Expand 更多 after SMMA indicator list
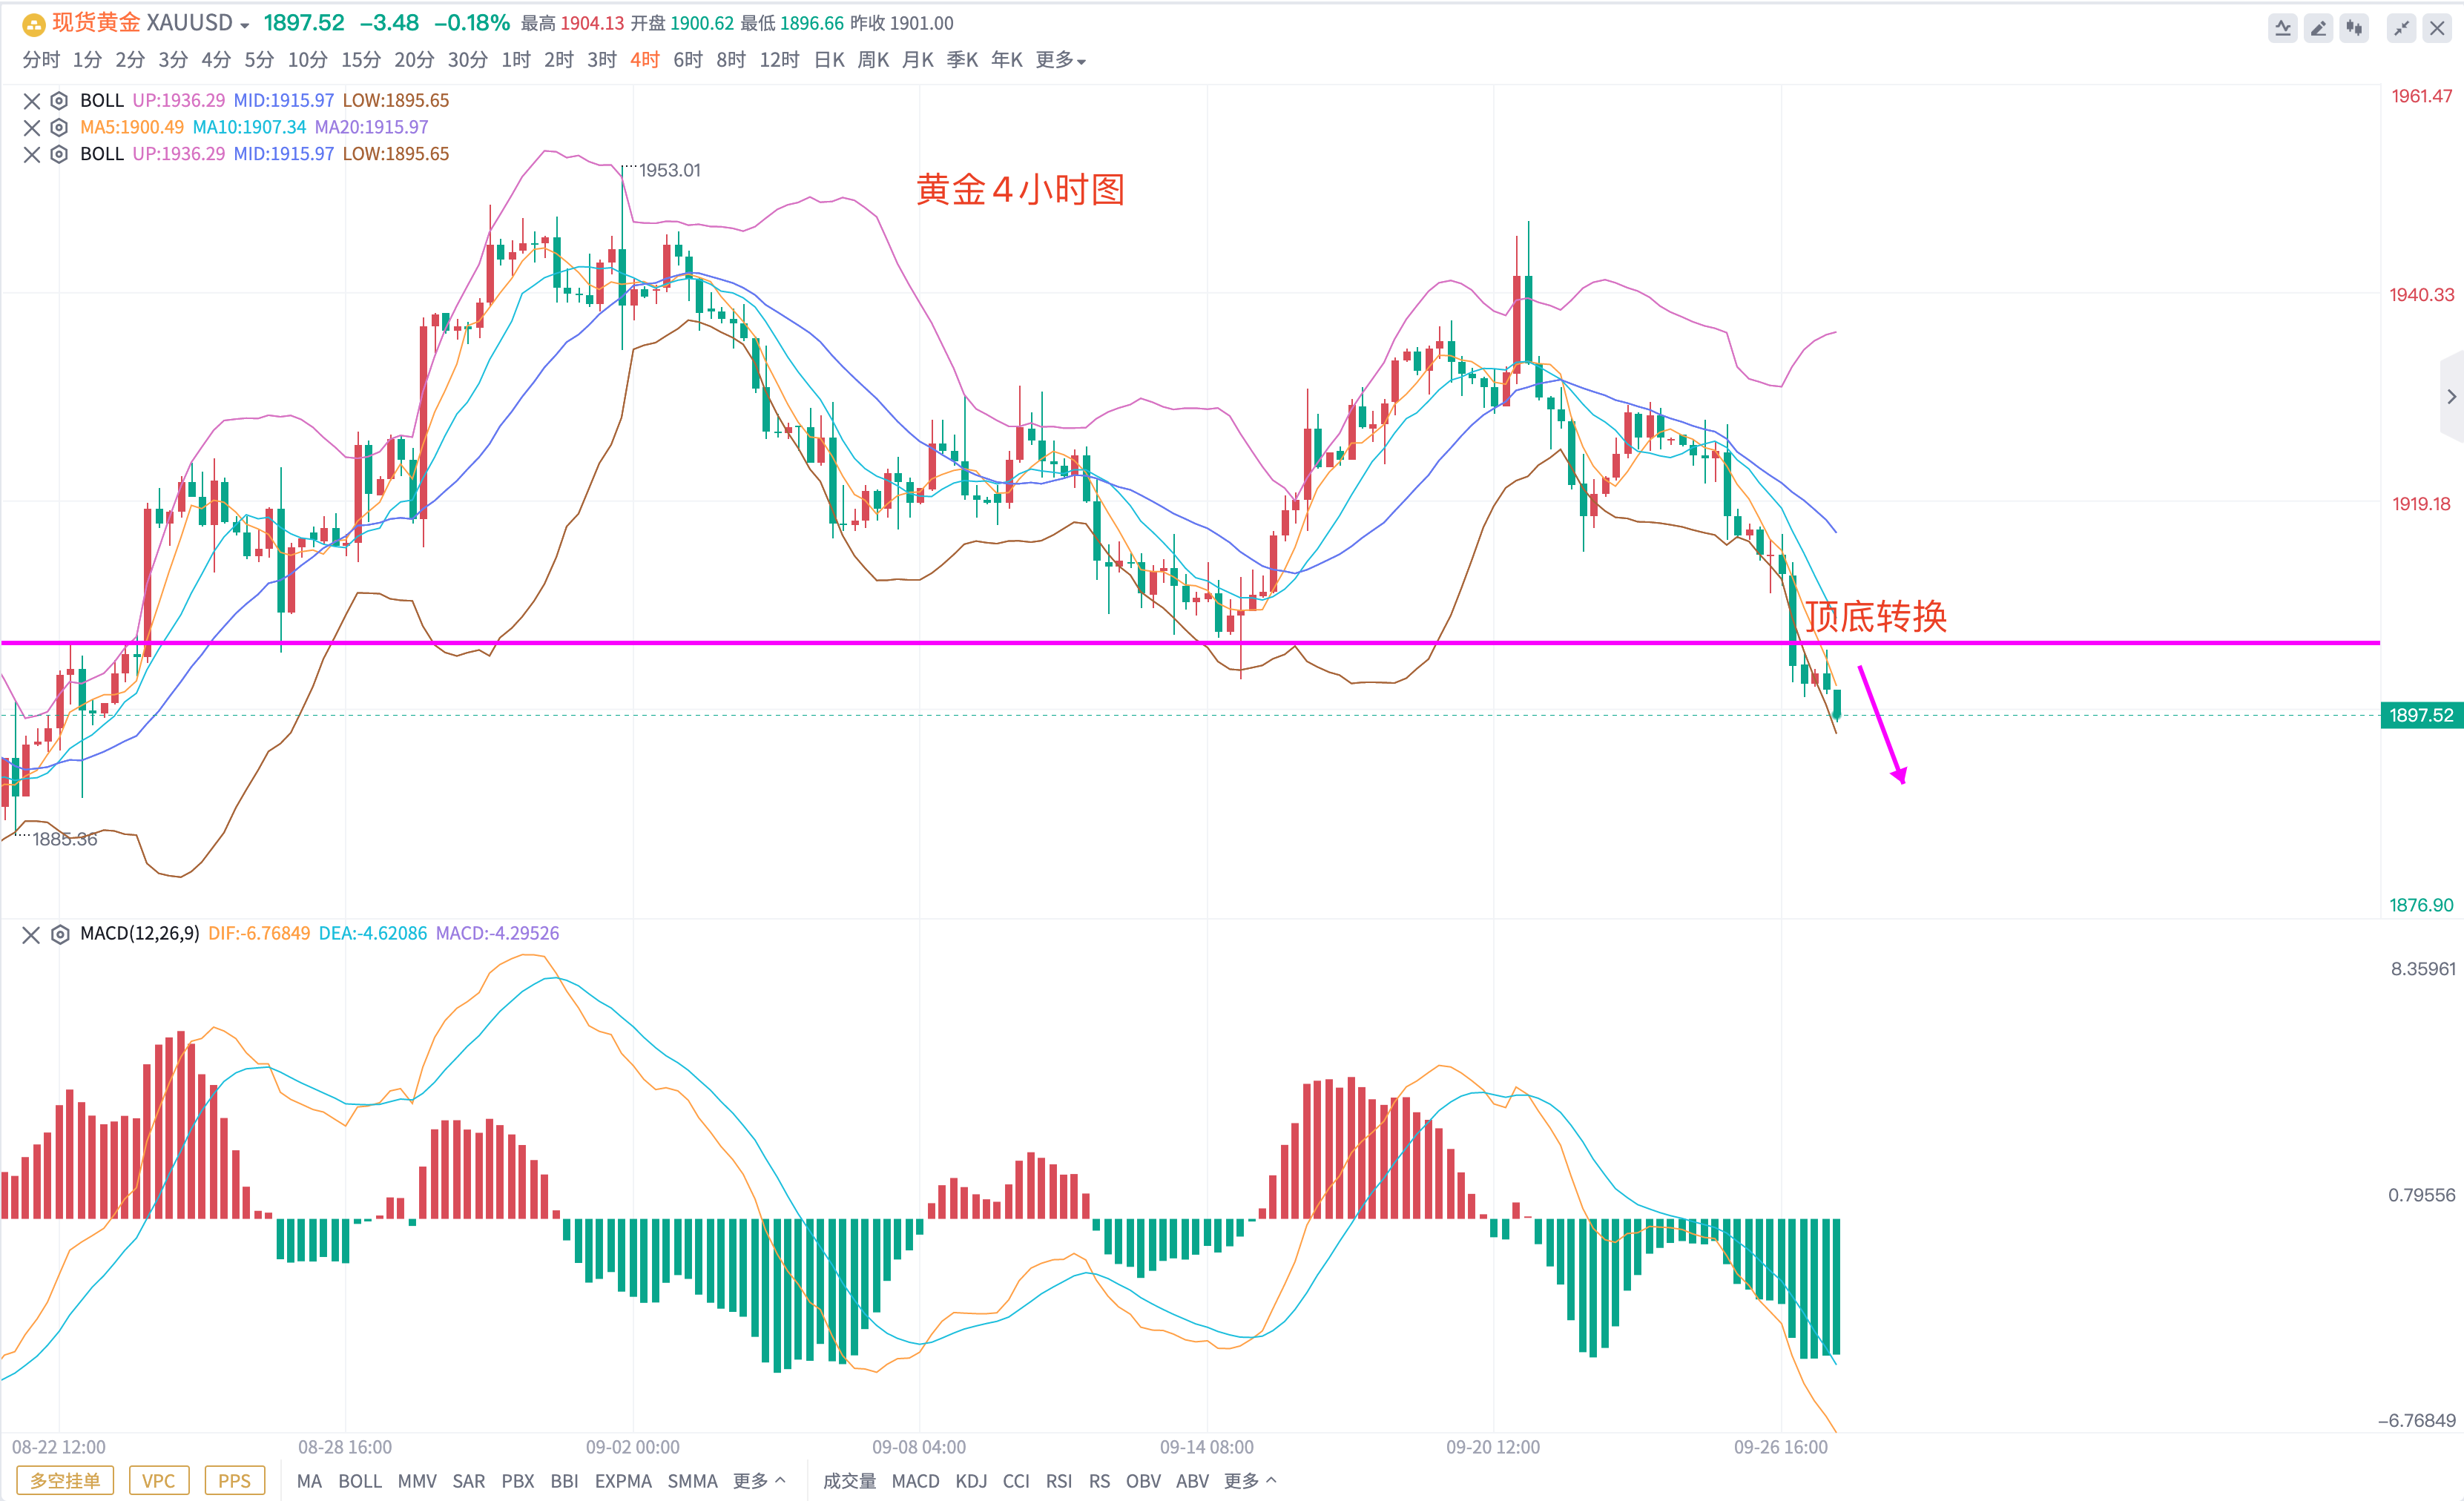Viewport: 2464px width, 1501px height. click(x=759, y=1480)
